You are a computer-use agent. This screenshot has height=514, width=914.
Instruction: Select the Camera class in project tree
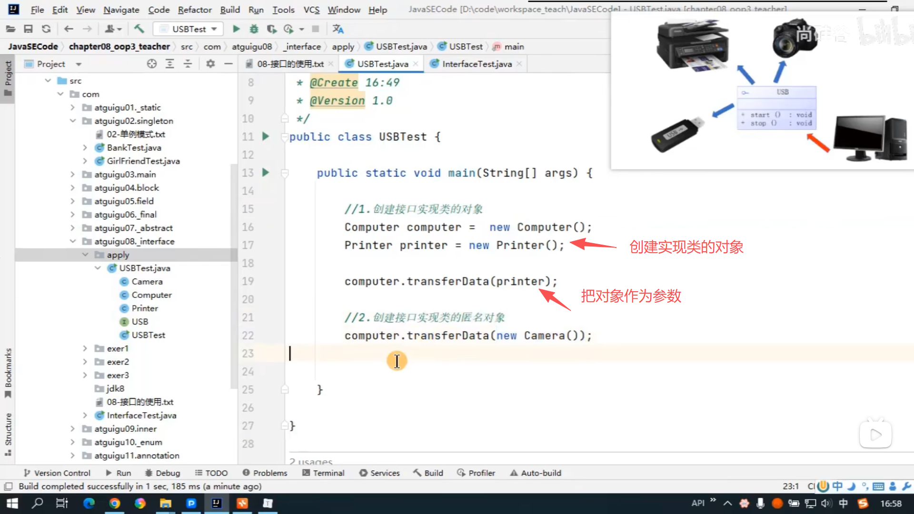147,282
